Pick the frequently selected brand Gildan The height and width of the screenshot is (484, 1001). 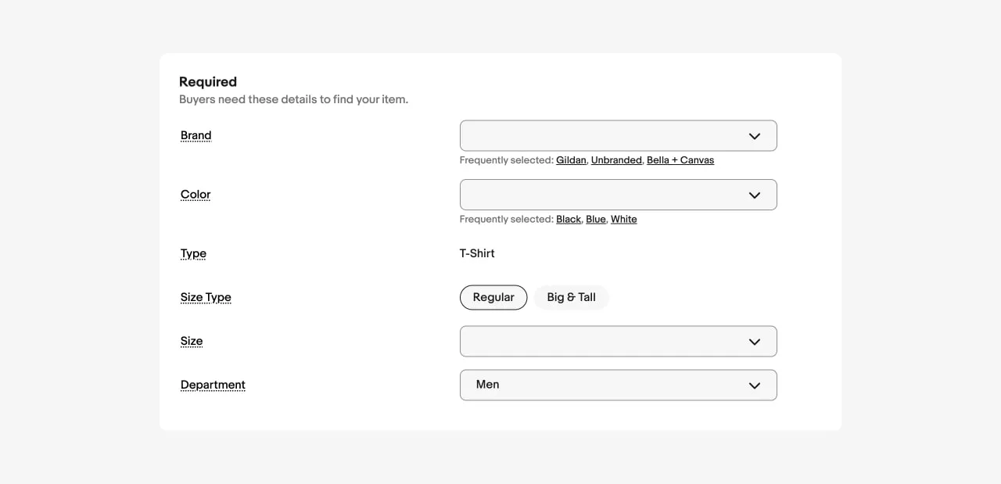point(571,160)
